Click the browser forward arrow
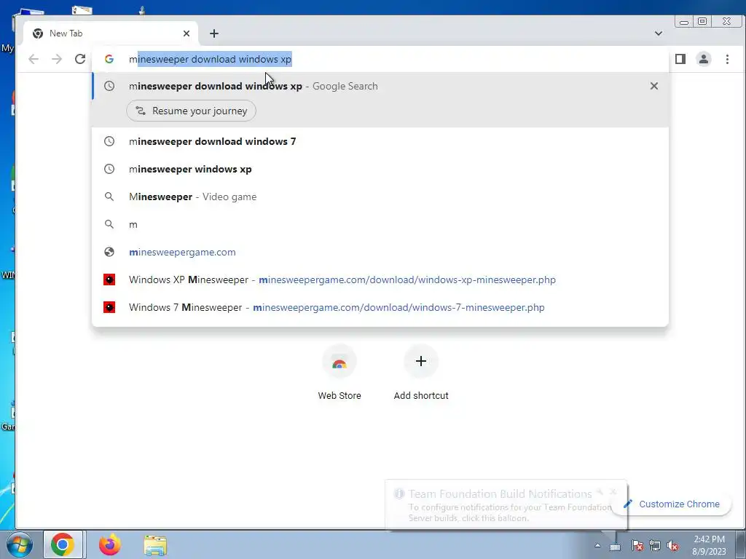Viewport: 746px width, 559px height. click(x=57, y=59)
